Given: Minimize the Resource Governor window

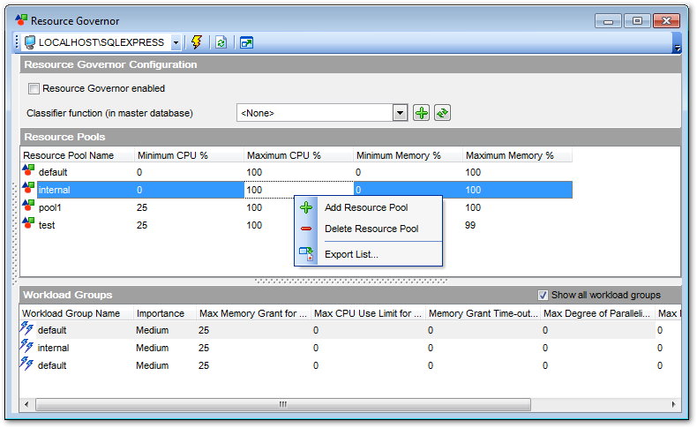Looking at the screenshot, I should [x=608, y=21].
